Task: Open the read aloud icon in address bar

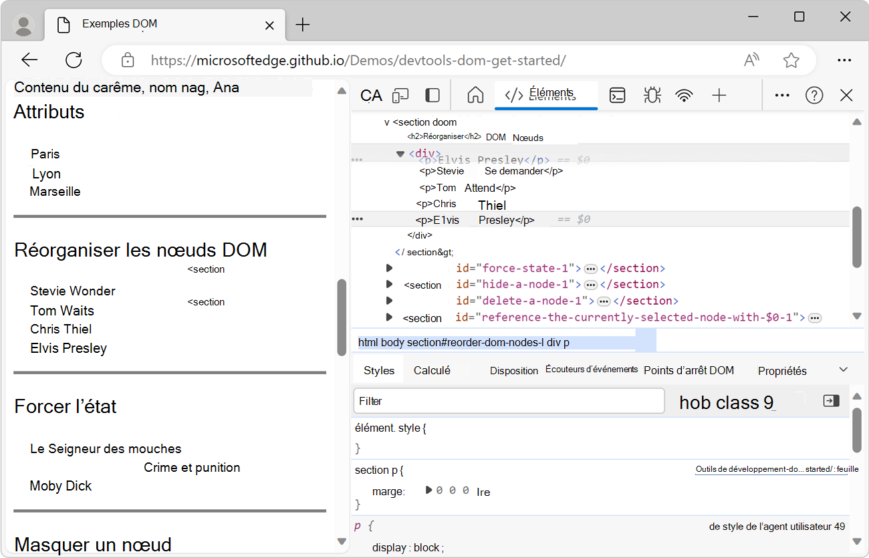Action: pyautogui.click(x=752, y=60)
